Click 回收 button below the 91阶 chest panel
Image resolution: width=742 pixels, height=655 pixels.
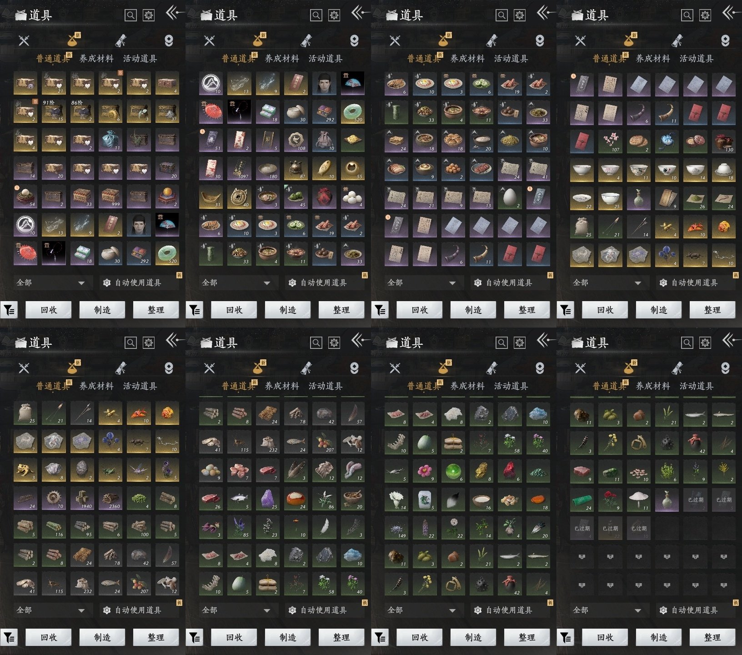click(48, 310)
